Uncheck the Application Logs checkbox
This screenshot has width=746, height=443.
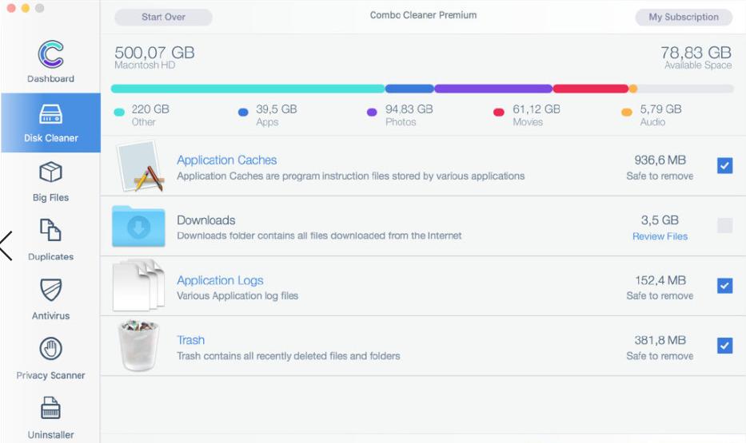point(724,286)
